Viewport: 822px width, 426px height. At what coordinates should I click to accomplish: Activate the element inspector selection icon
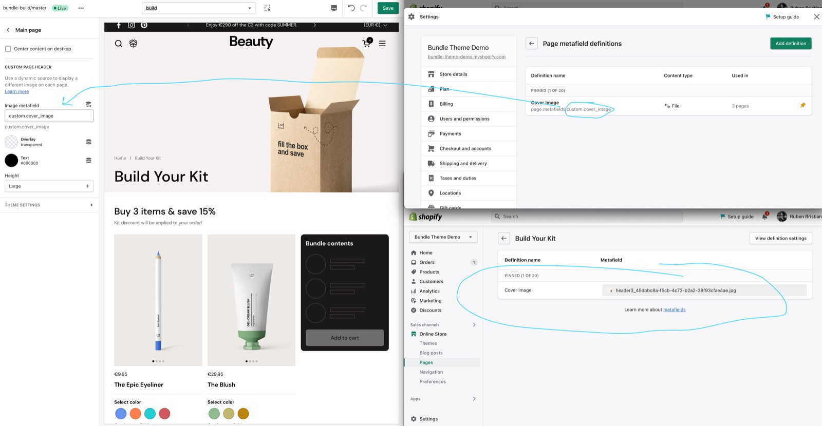[268, 8]
